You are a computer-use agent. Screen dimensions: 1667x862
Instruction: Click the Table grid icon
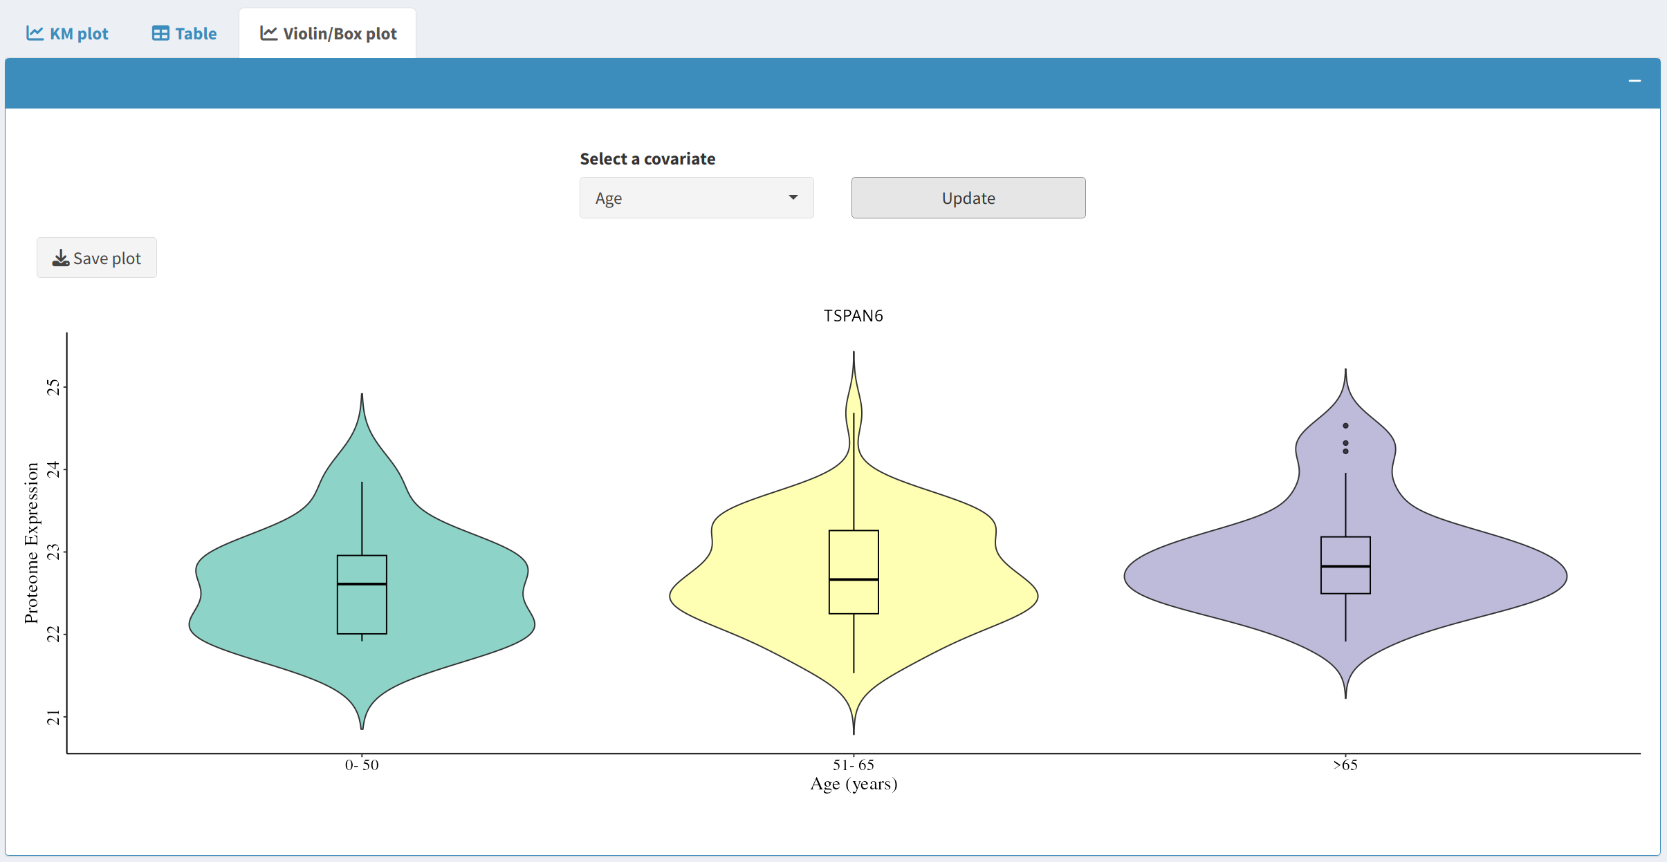tap(160, 33)
